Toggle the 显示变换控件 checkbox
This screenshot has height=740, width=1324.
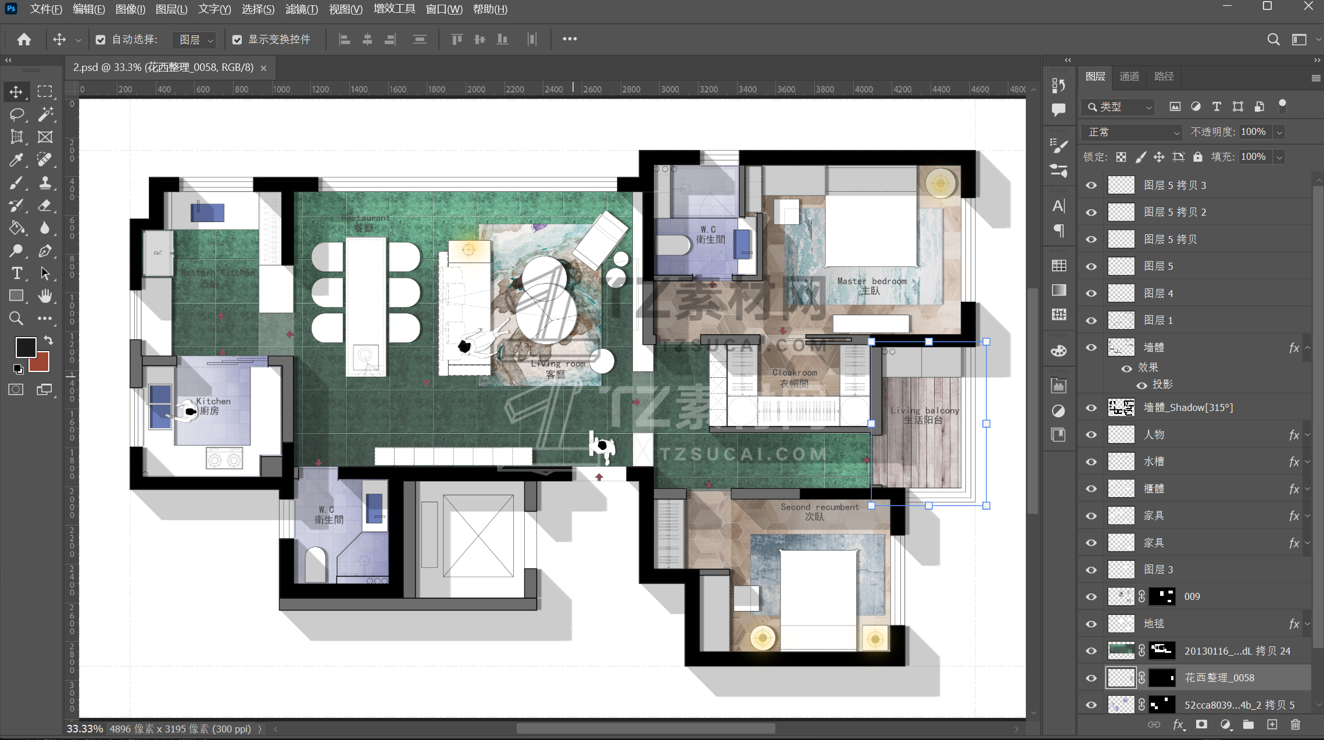pos(237,40)
